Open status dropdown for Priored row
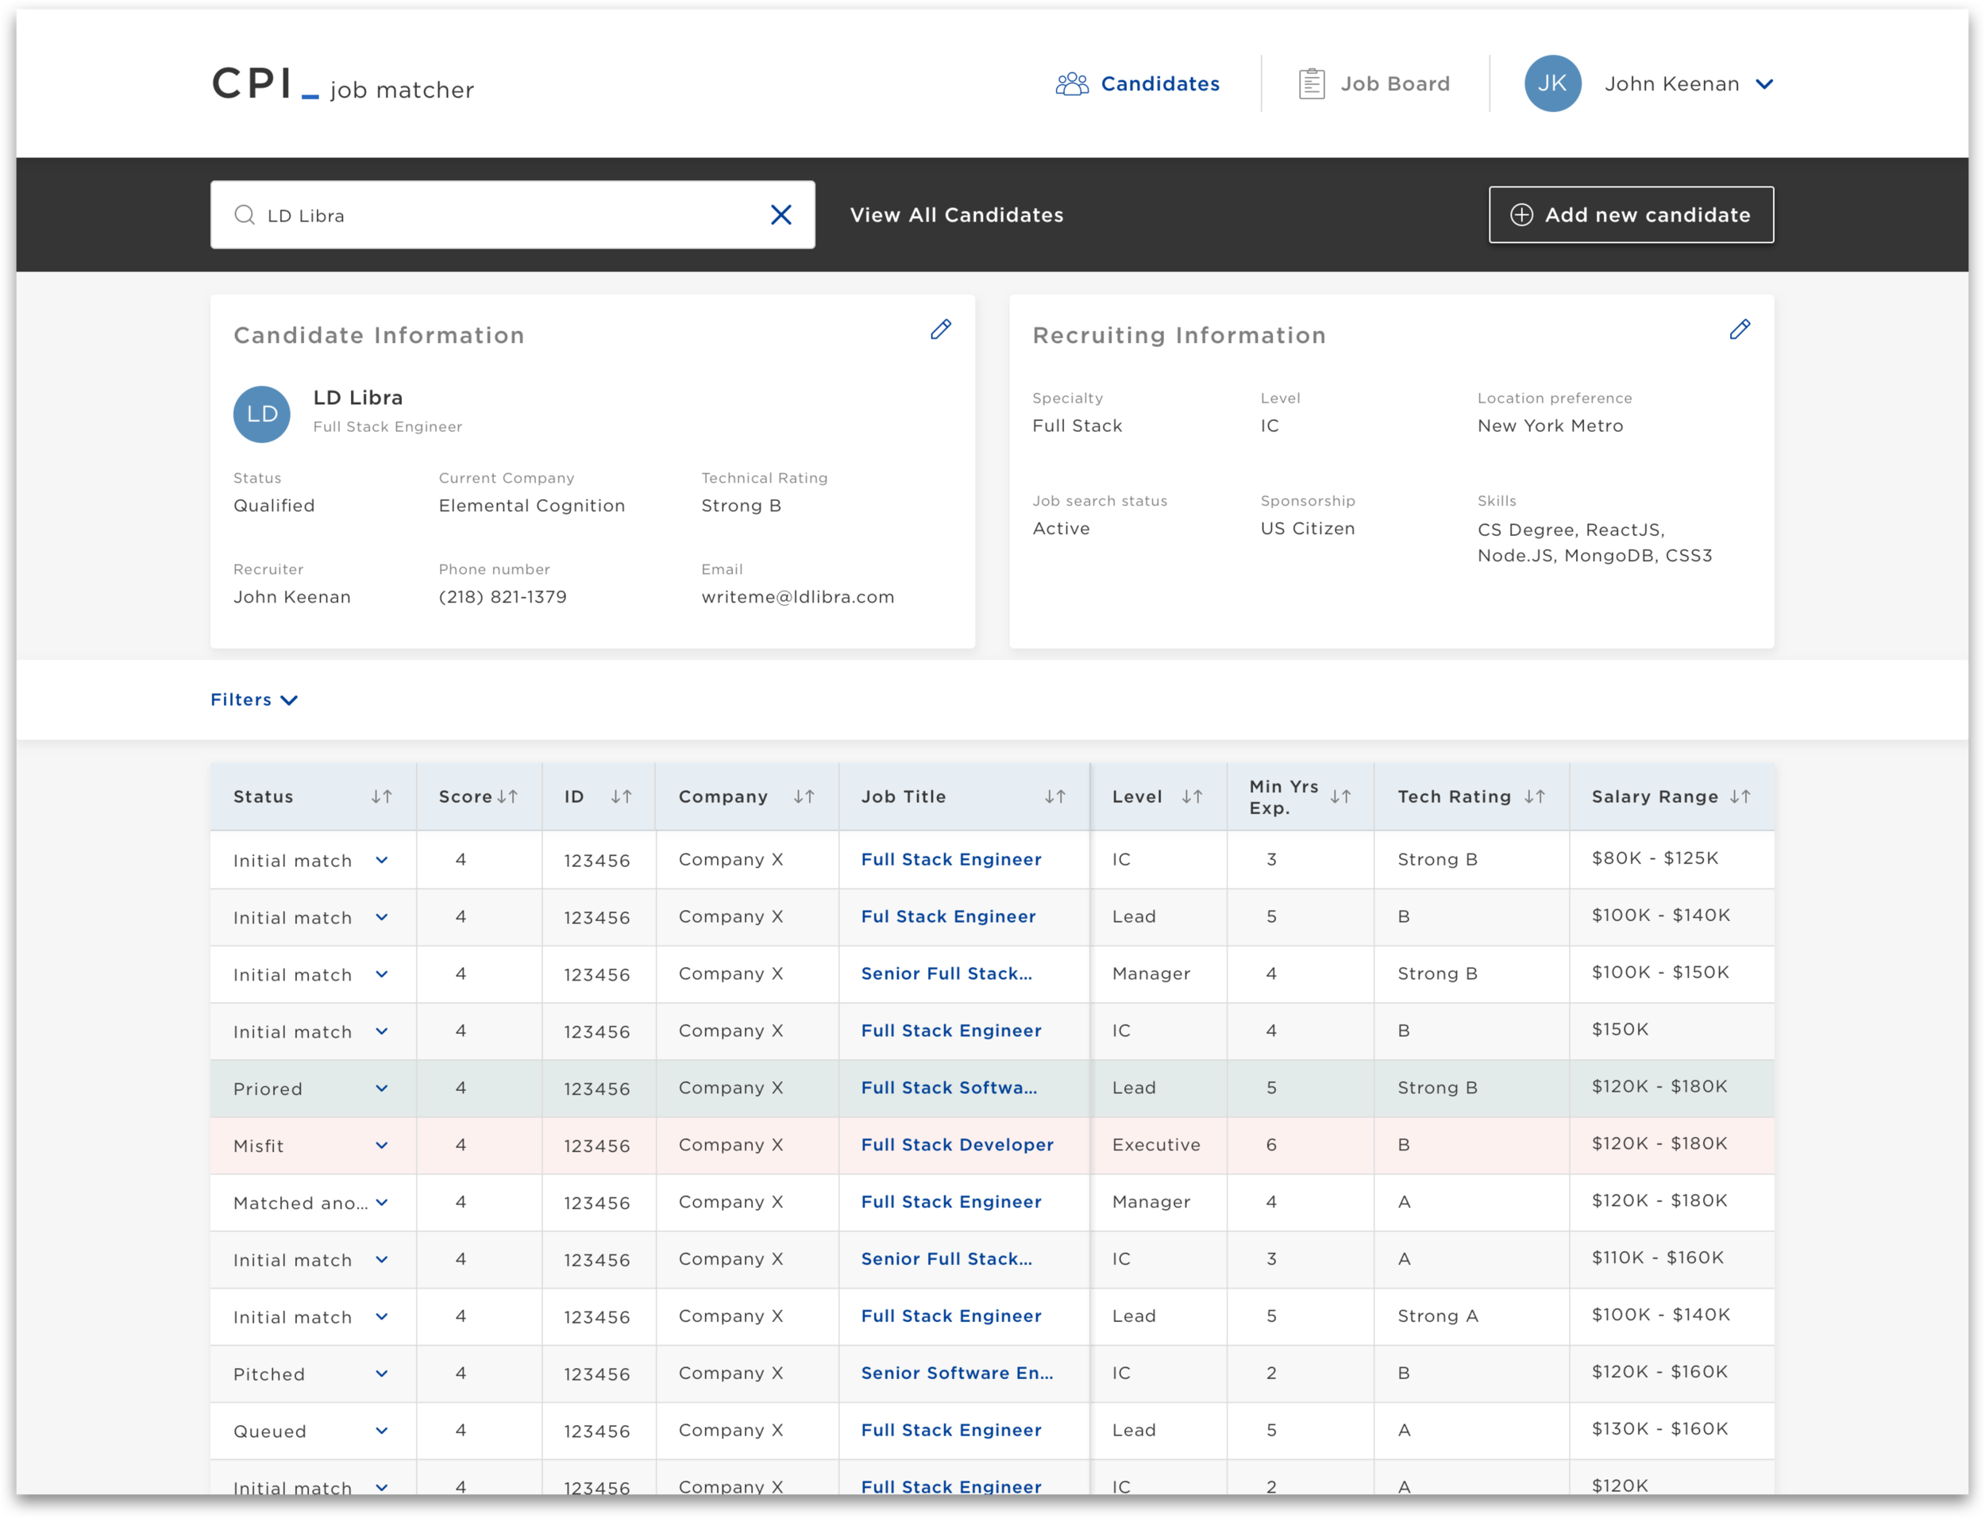 [381, 1088]
